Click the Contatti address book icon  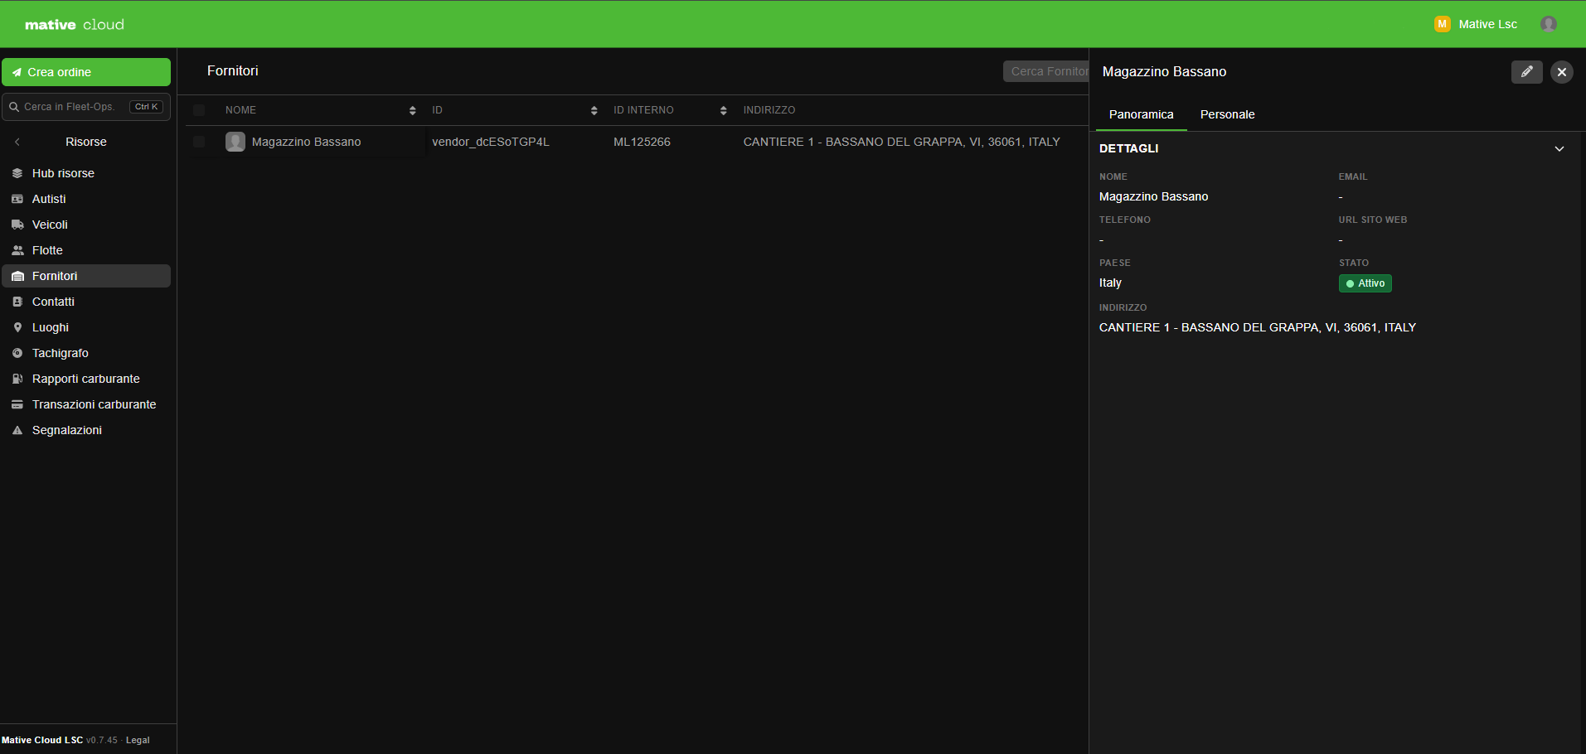click(x=17, y=302)
